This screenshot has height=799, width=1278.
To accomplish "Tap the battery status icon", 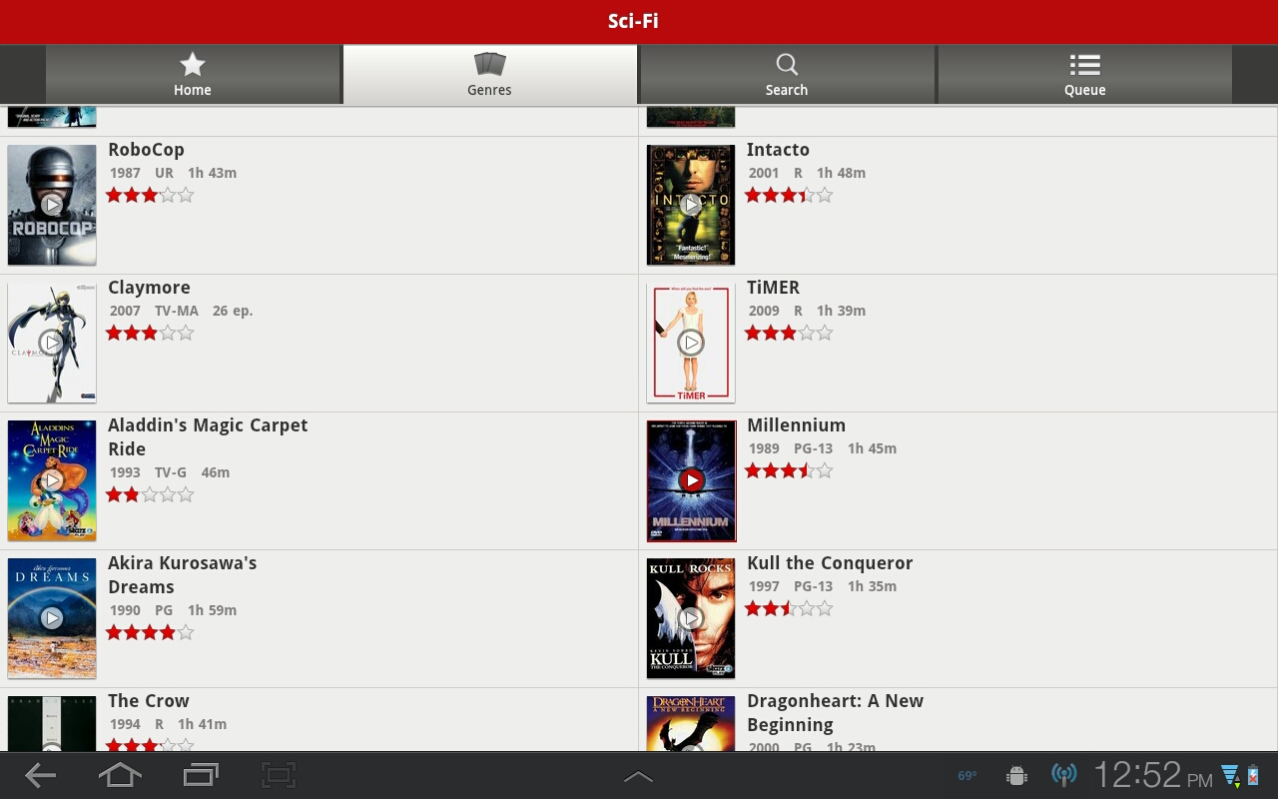I will click(x=1253, y=775).
